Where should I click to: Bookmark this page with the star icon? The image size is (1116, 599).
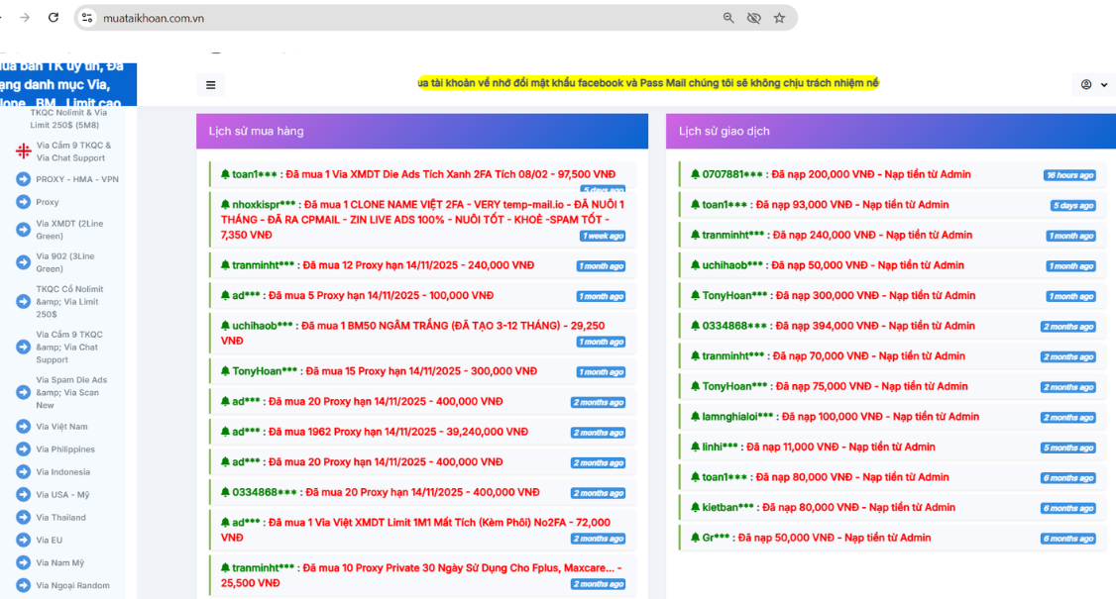pos(779,18)
